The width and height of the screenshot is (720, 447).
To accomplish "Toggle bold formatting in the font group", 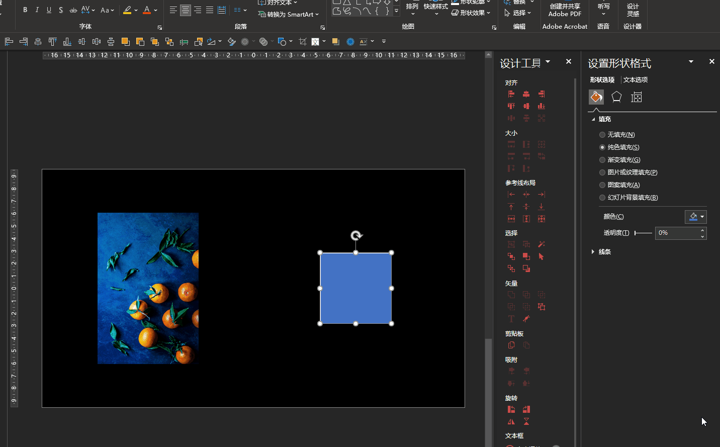I will pos(25,10).
